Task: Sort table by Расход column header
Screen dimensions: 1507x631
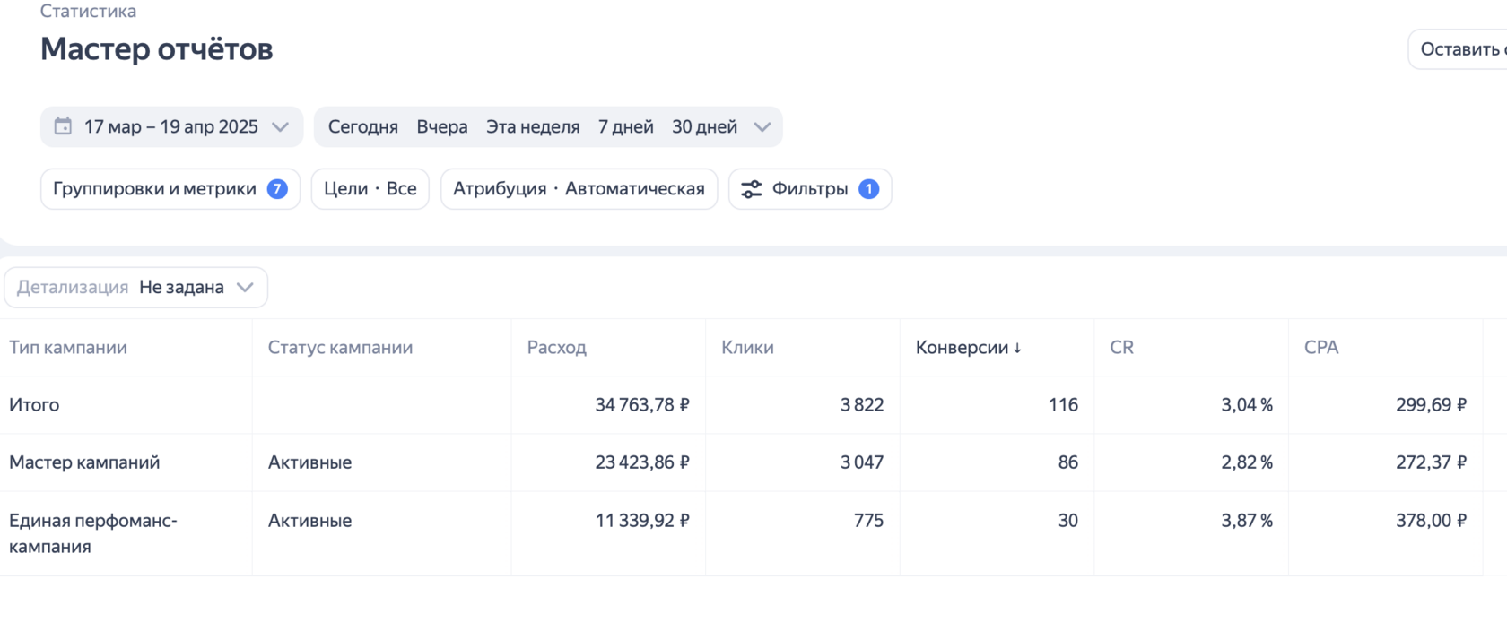Action: (x=557, y=348)
